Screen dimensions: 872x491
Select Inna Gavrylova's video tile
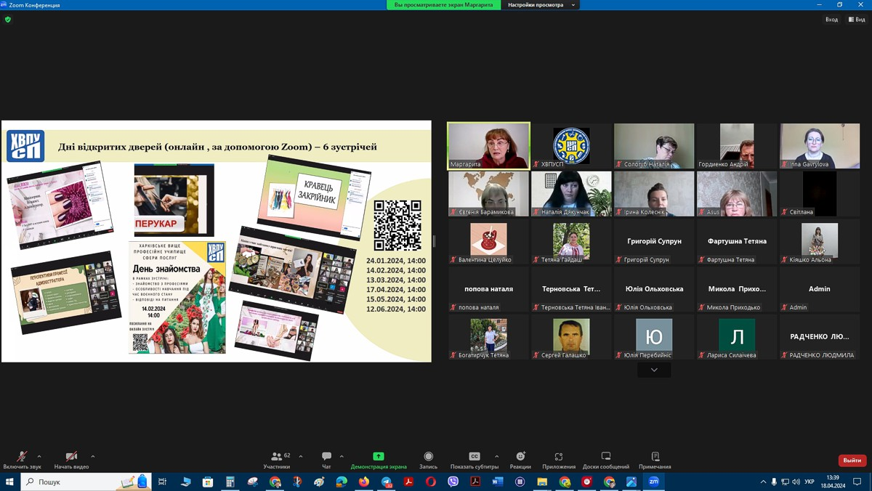coord(820,146)
